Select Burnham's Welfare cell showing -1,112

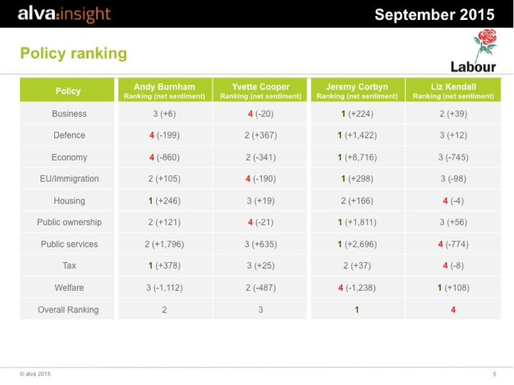click(164, 288)
